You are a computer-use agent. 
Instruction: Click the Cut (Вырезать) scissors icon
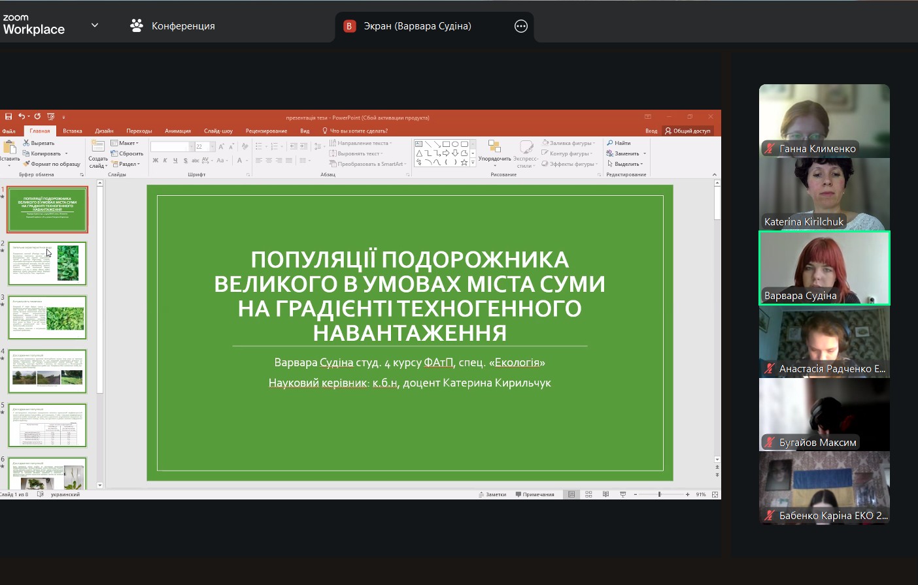point(26,143)
